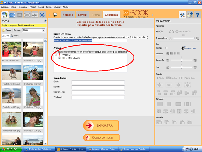
Task: Click the Sobrenome input field
Action: [98, 92]
